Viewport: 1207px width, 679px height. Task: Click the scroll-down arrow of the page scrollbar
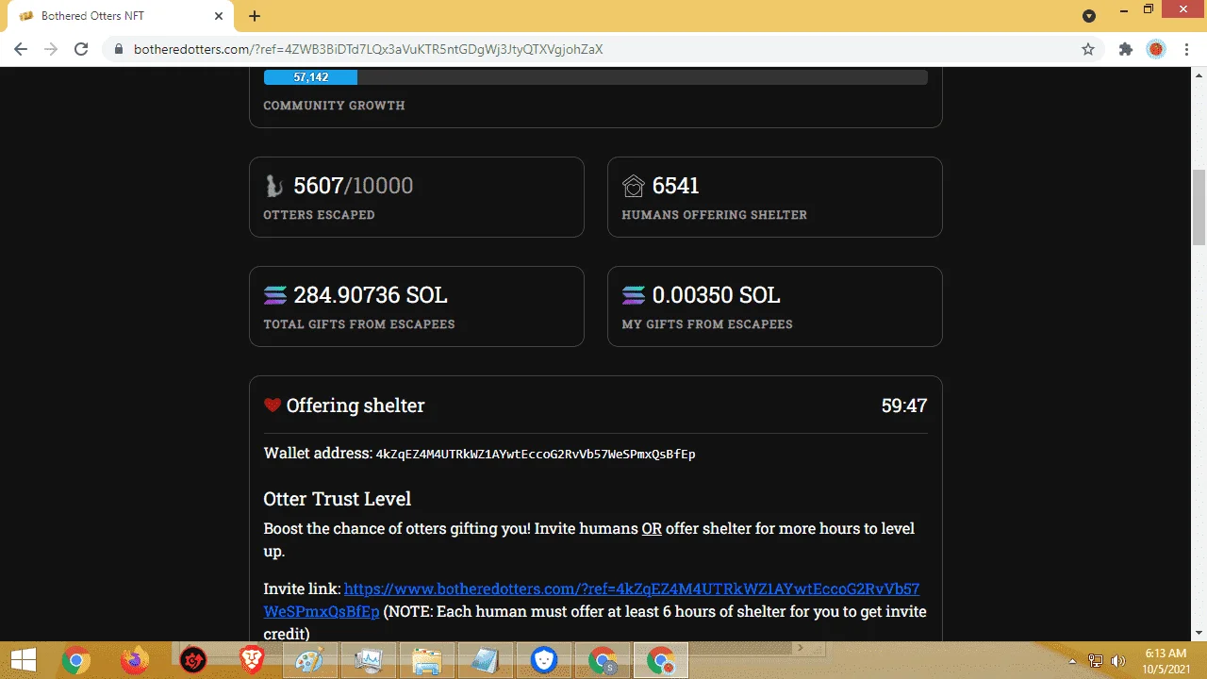coord(1199,633)
